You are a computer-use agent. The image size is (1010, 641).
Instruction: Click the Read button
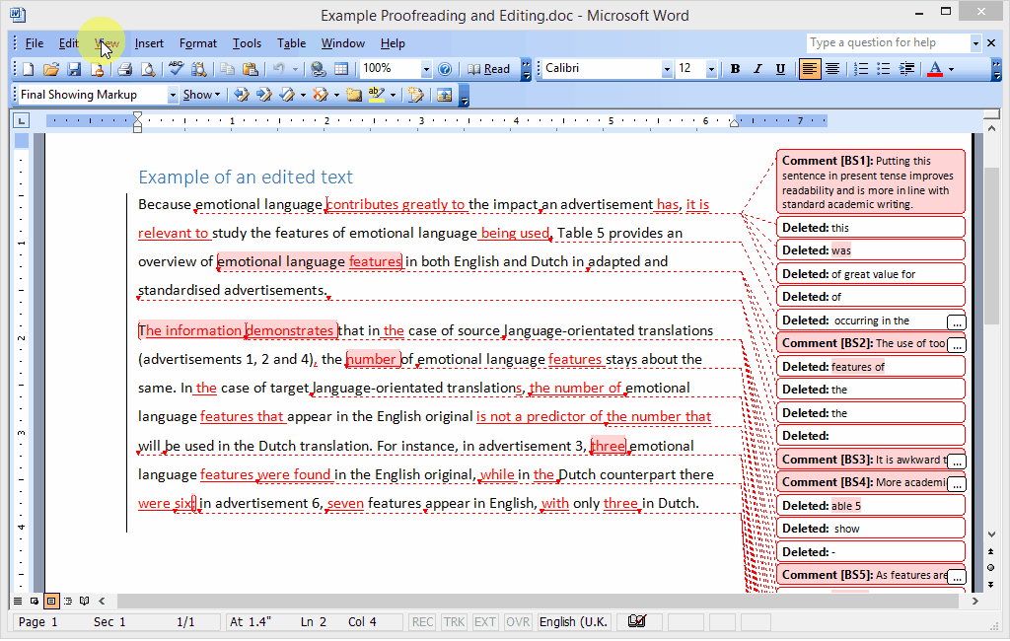490,69
